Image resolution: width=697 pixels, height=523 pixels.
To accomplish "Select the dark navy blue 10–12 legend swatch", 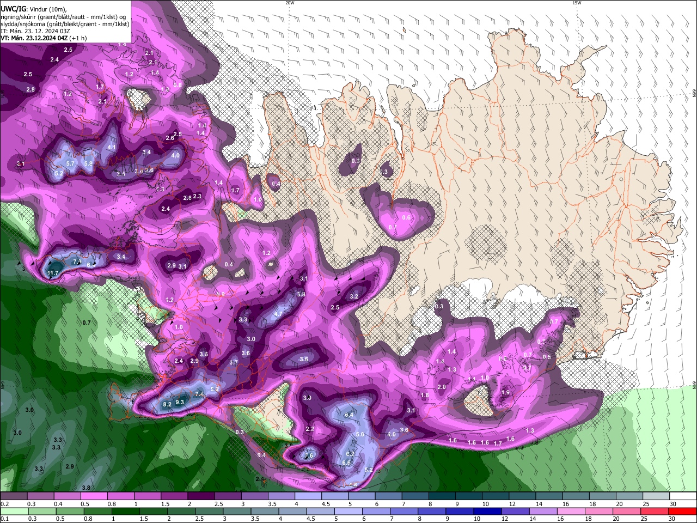I will click(486, 511).
